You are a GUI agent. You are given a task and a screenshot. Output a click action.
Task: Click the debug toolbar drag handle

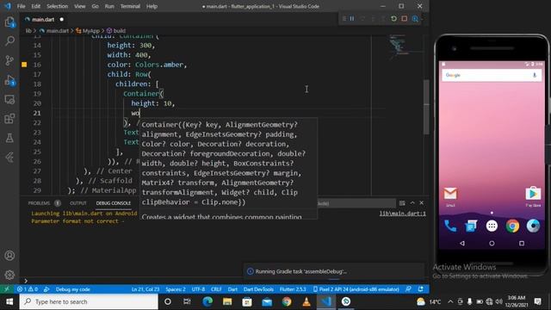(x=344, y=19)
